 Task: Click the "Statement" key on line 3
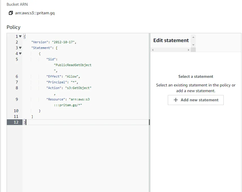point(41,48)
